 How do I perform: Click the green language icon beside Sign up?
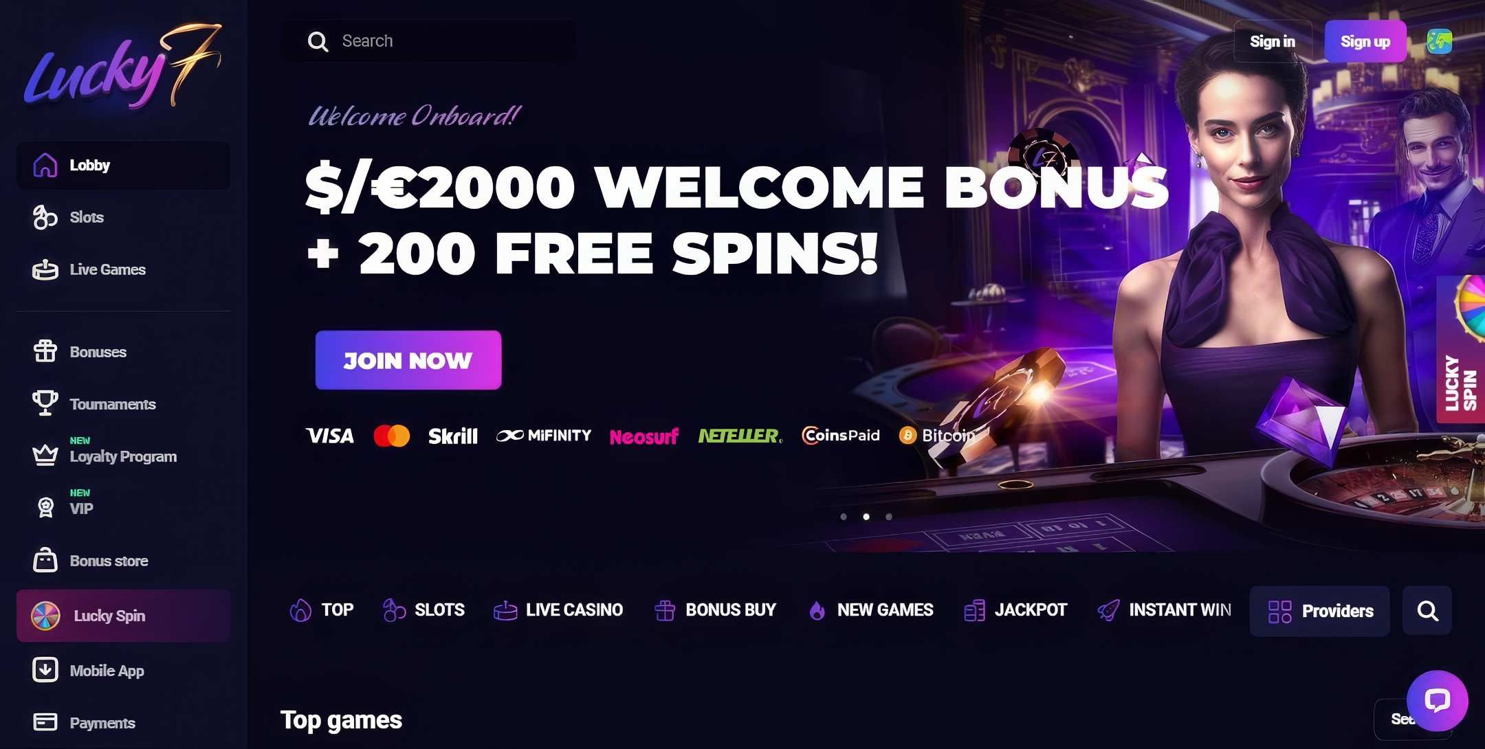click(x=1438, y=41)
